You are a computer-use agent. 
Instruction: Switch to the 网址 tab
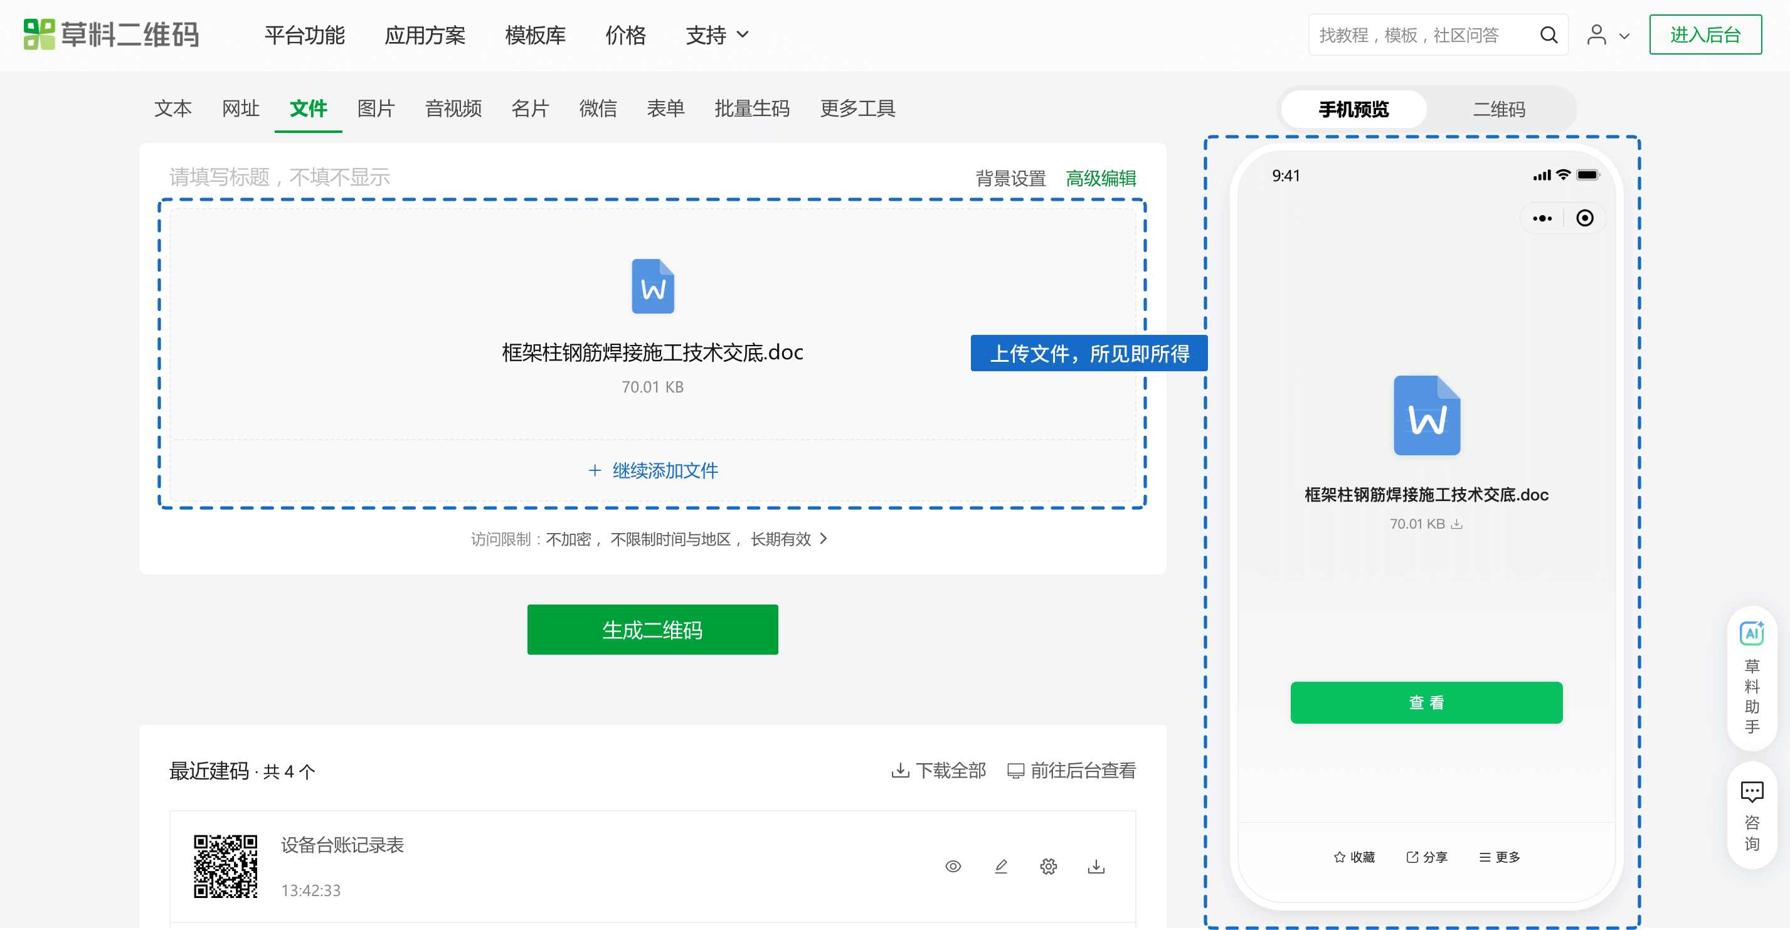click(x=240, y=108)
